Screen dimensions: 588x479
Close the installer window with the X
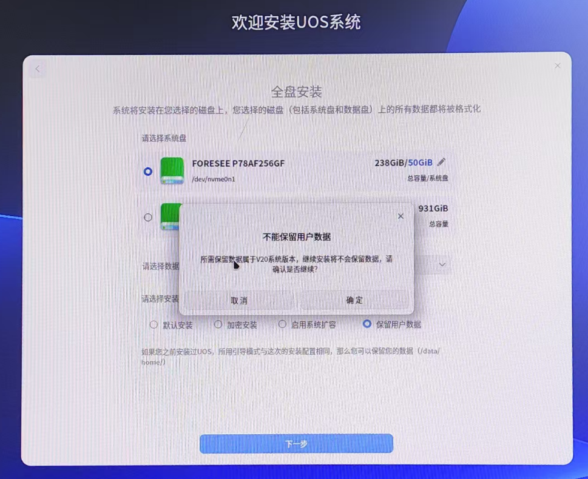click(x=558, y=66)
